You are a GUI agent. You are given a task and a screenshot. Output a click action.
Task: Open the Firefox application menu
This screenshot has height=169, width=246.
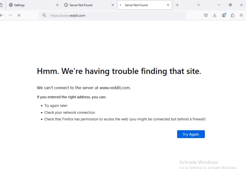pos(241,15)
